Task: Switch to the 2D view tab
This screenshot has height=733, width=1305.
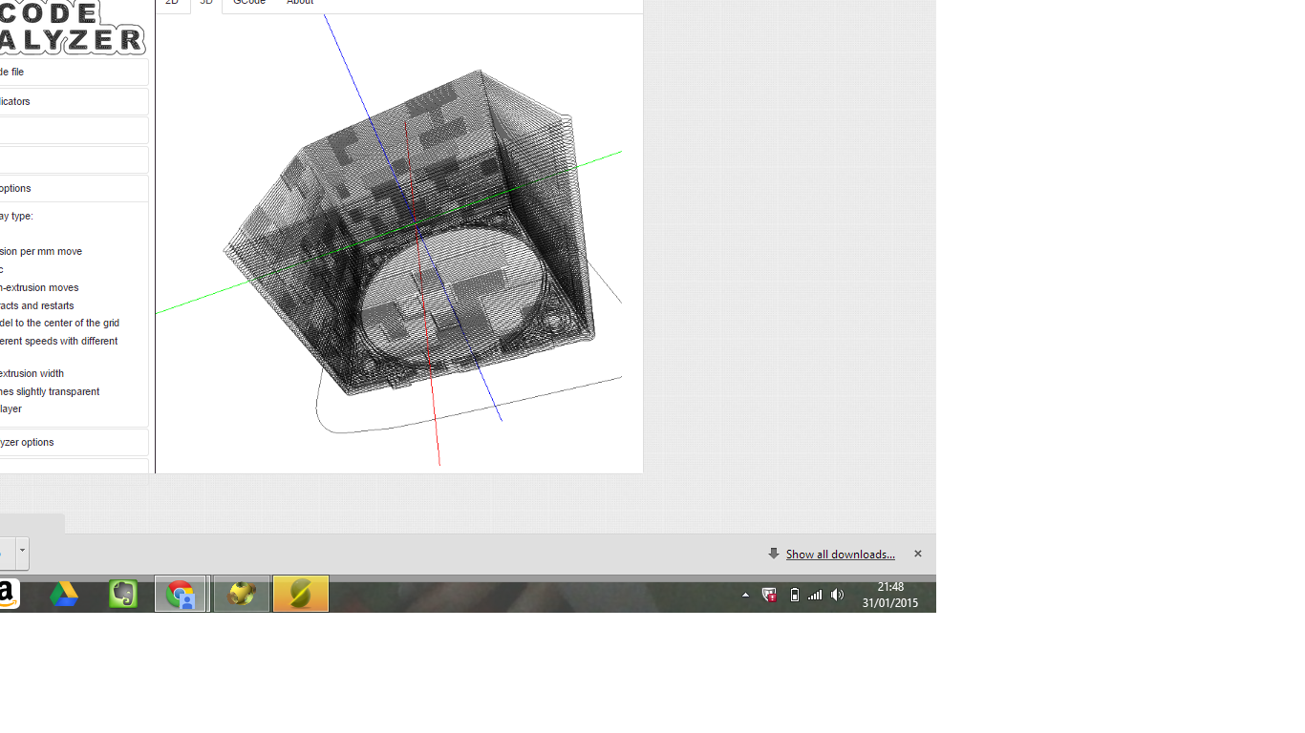Action: tap(172, 4)
